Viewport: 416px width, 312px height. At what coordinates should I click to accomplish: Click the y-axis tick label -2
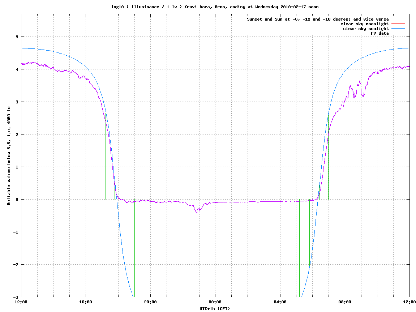point(16,265)
